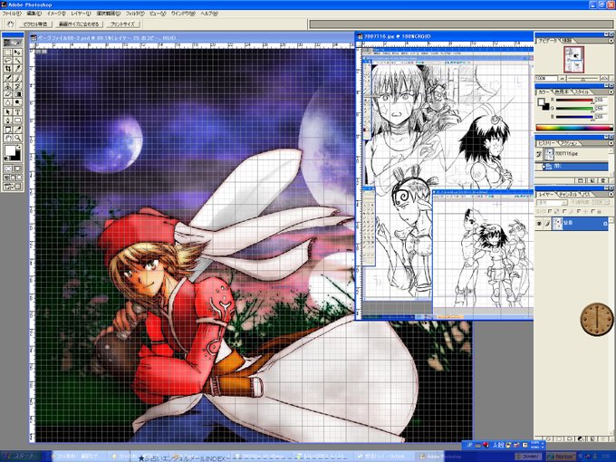Reset to default colors icon in toolbox

(x=6, y=159)
